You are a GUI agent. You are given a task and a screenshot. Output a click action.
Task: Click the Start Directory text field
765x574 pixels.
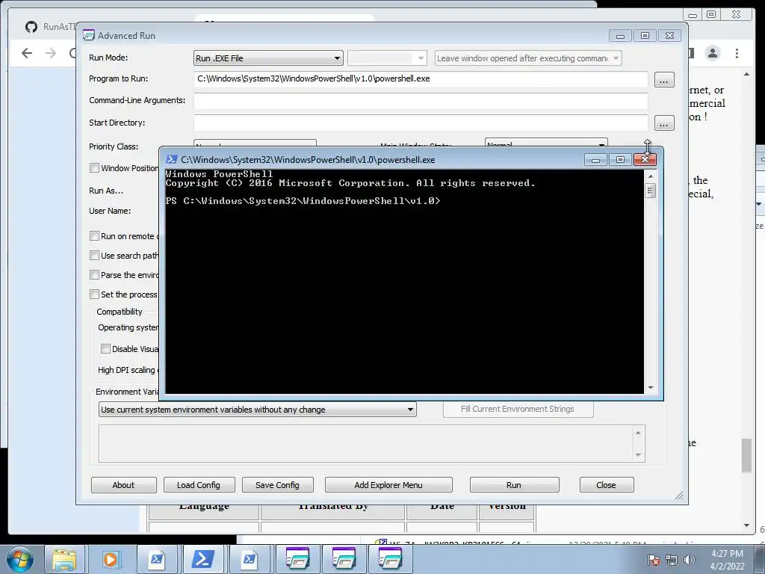click(x=421, y=123)
